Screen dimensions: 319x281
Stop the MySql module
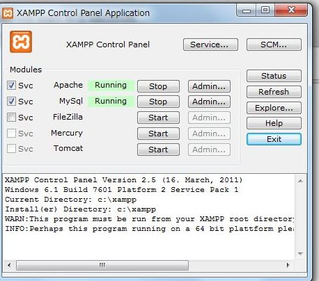coord(158,102)
